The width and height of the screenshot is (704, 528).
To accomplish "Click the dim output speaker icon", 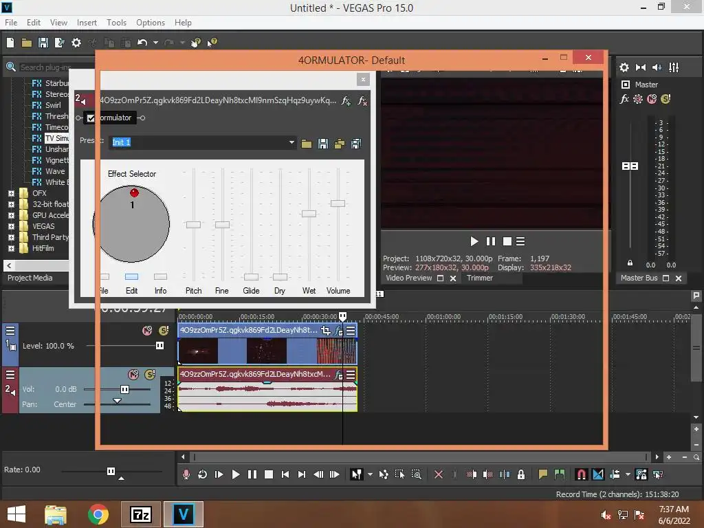I will click(657, 67).
